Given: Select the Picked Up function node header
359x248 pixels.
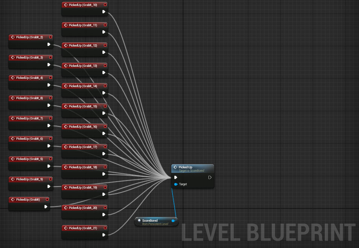Looking at the screenshot, I should (193, 169).
